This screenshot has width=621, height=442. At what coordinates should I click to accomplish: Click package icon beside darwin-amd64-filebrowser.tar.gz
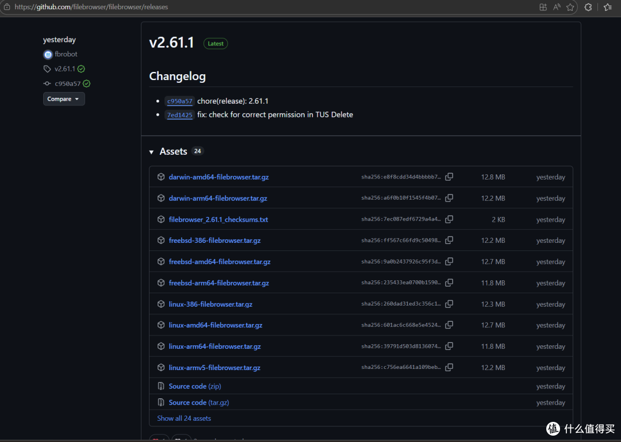[x=161, y=177]
